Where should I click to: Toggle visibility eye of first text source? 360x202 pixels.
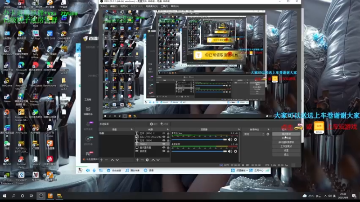(163, 133)
